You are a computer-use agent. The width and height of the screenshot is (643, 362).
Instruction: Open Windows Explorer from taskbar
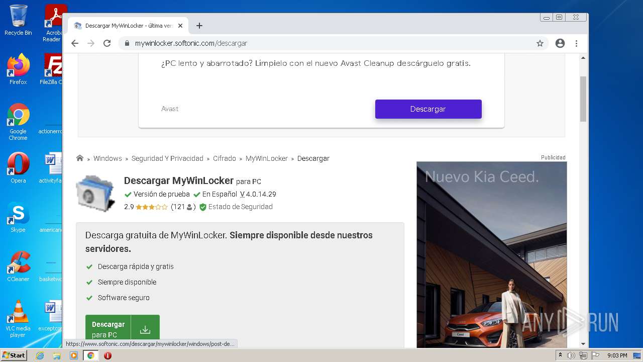click(x=57, y=355)
